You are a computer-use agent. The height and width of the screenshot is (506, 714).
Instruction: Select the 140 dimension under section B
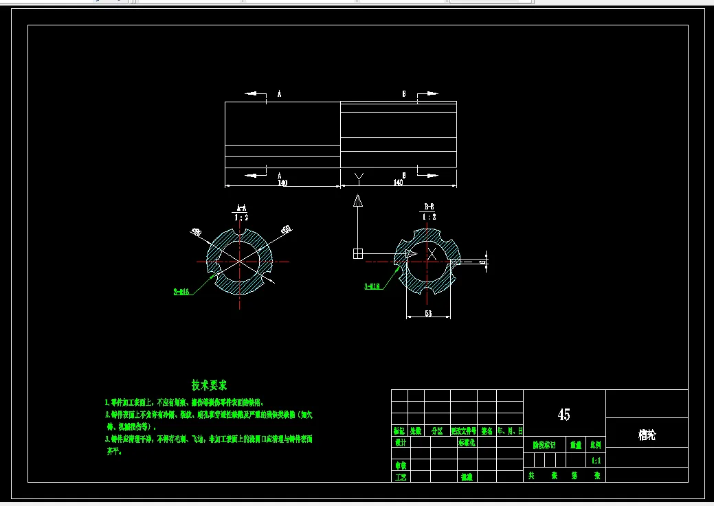click(398, 183)
